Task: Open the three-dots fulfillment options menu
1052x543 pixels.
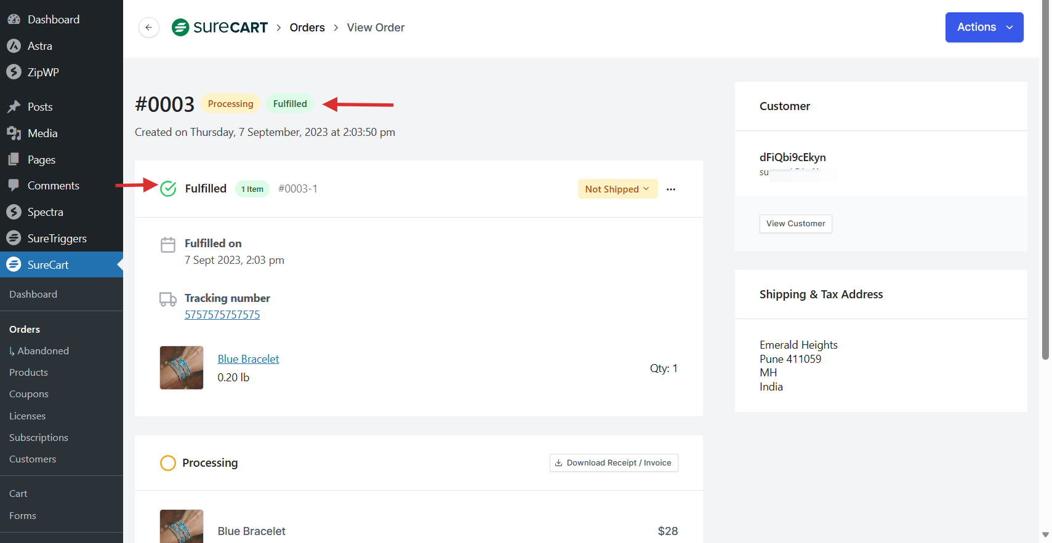Action: (671, 189)
